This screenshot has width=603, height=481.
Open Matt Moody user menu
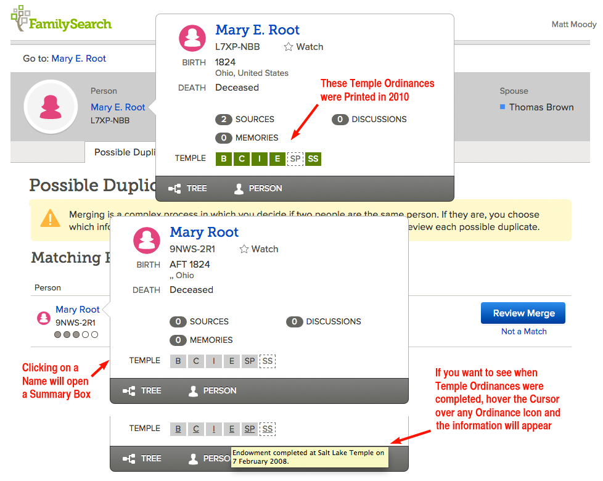[574, 24]
